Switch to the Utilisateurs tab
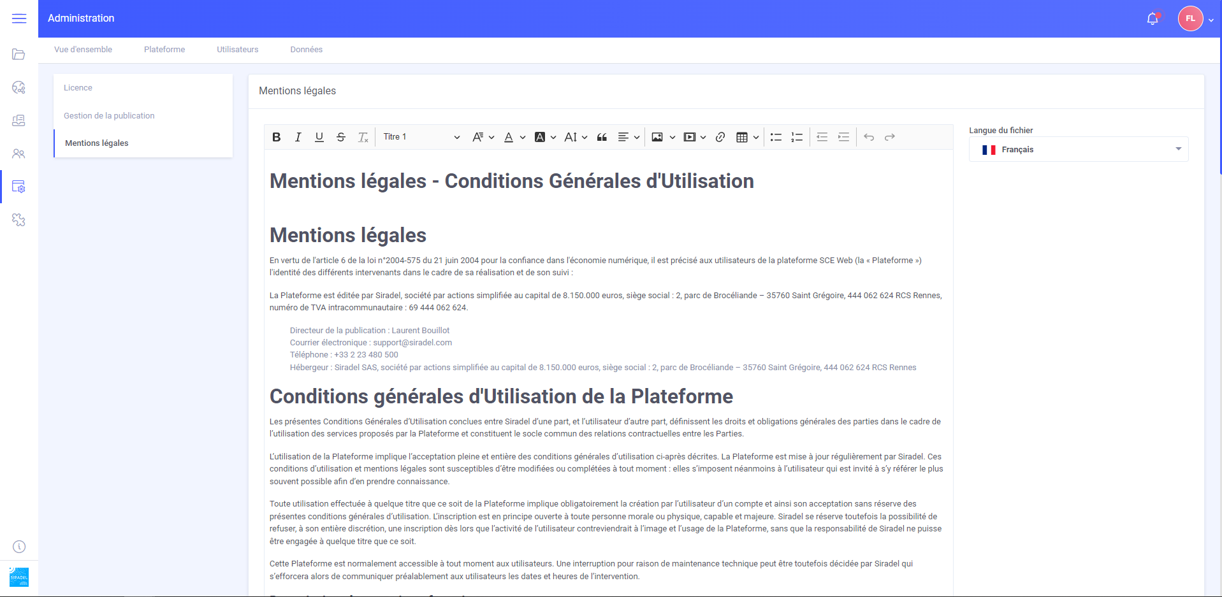The image size is (1222, 597). [238, 50]
